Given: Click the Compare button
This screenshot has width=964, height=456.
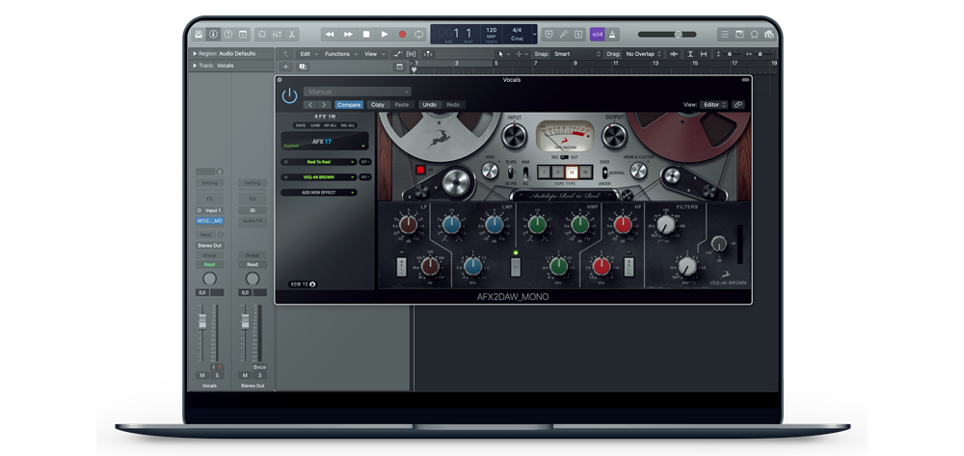Looking at the screenshot, I should click(349, 104).
